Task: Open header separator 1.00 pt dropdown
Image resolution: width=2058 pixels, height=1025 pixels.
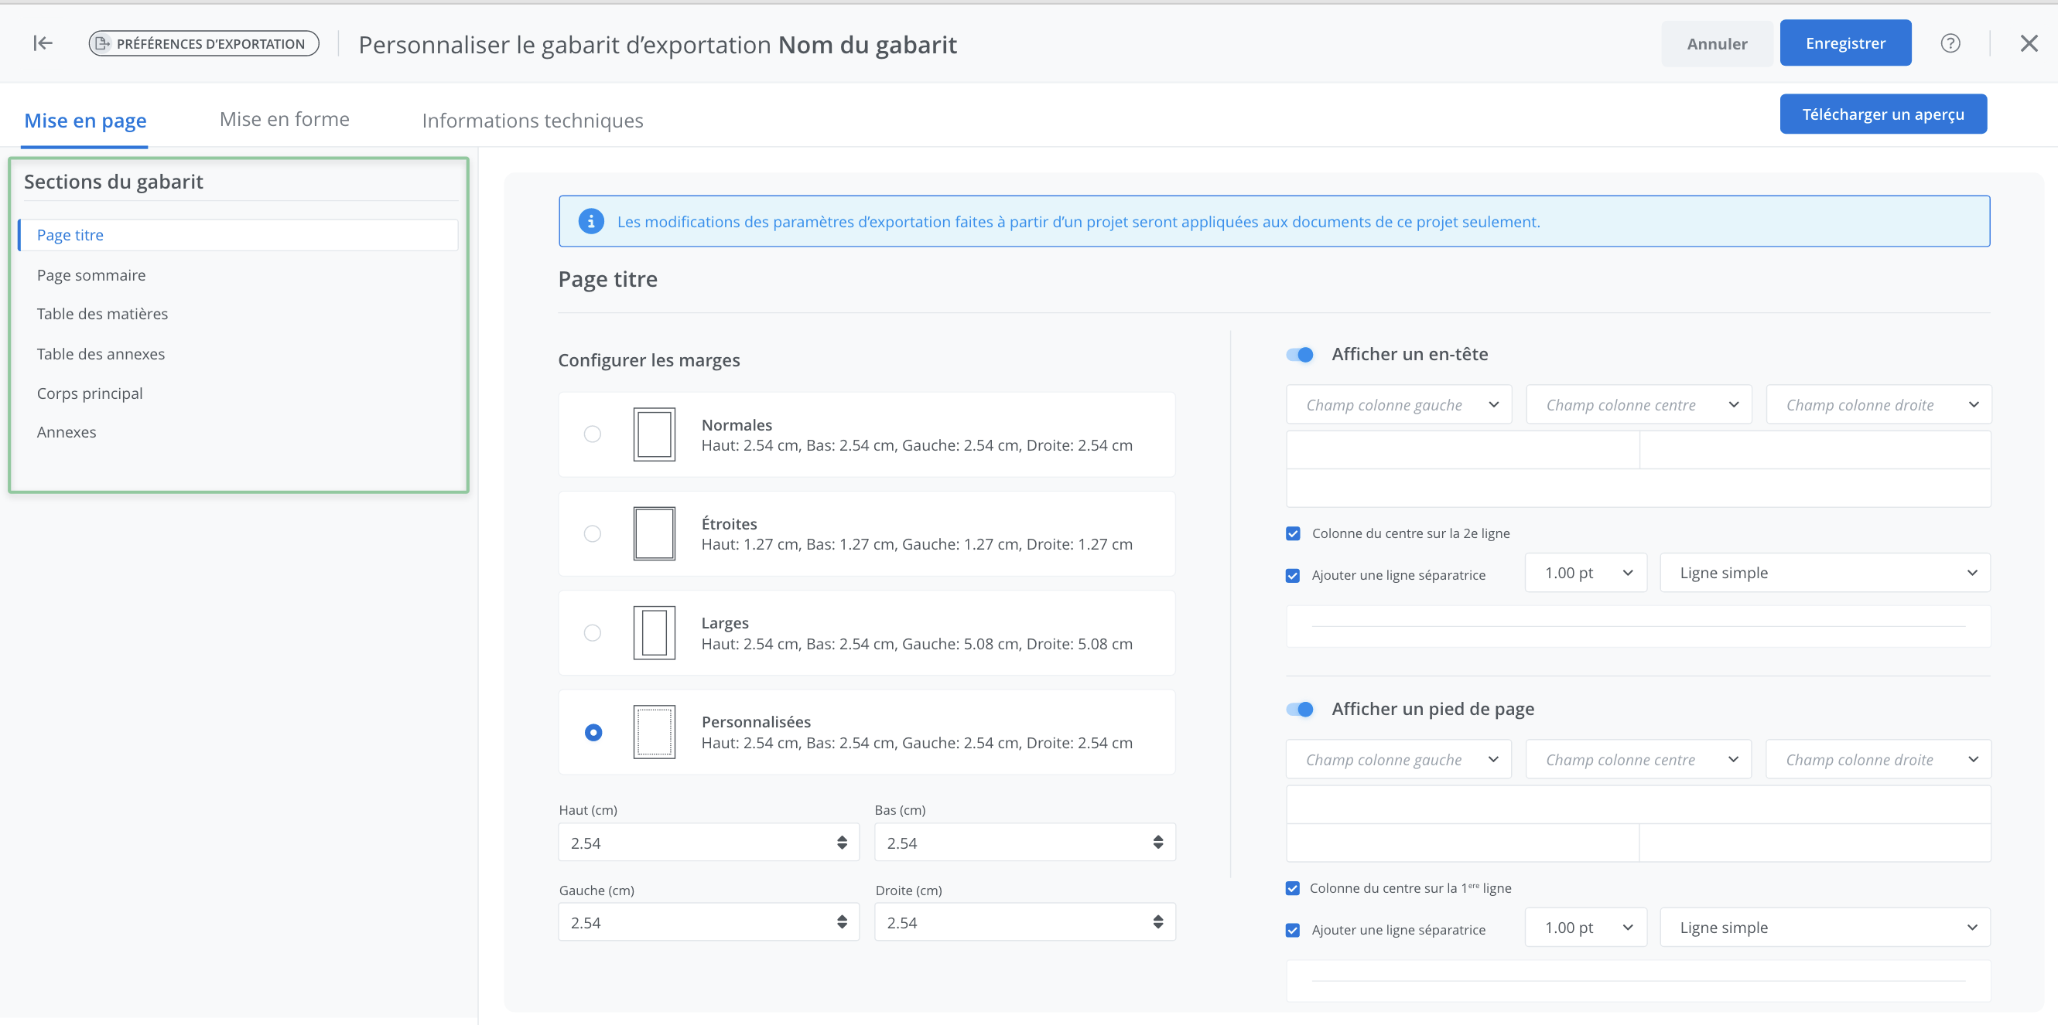Action: (x=1585, y=573)
